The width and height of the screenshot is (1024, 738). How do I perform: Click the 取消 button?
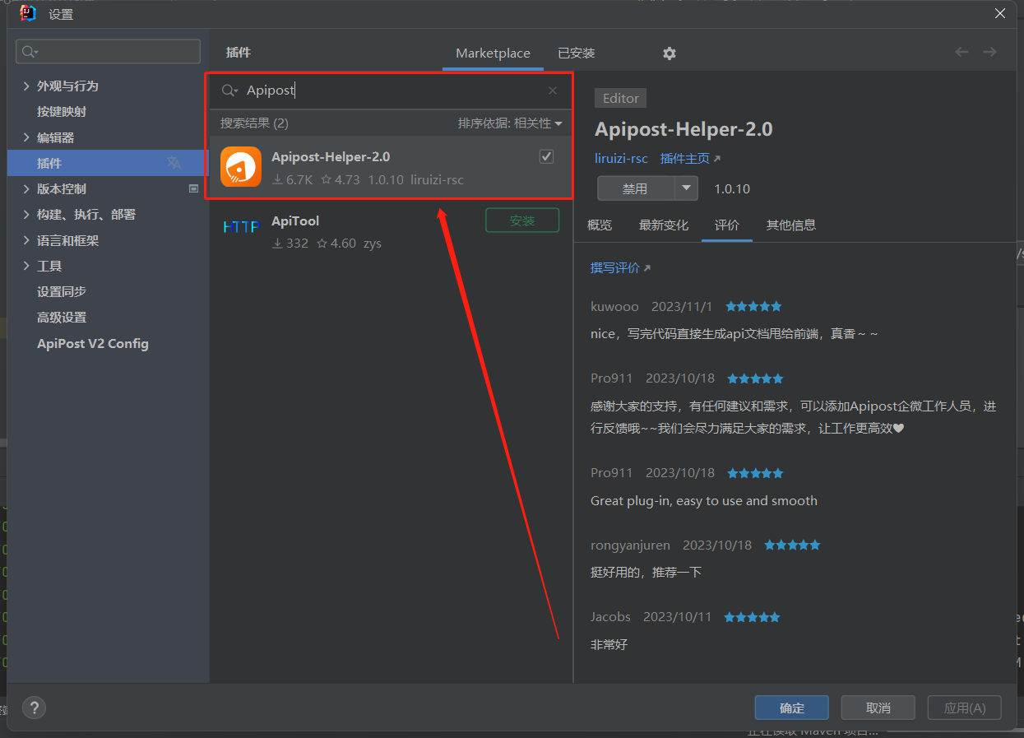pyautogui.click(x=878, y=708)
